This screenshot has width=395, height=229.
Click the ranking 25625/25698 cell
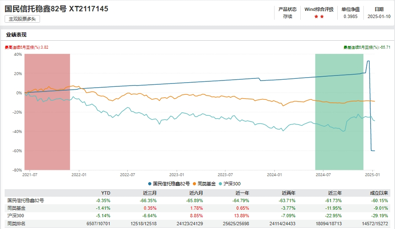pyautogui.click(x=236, y=223)
